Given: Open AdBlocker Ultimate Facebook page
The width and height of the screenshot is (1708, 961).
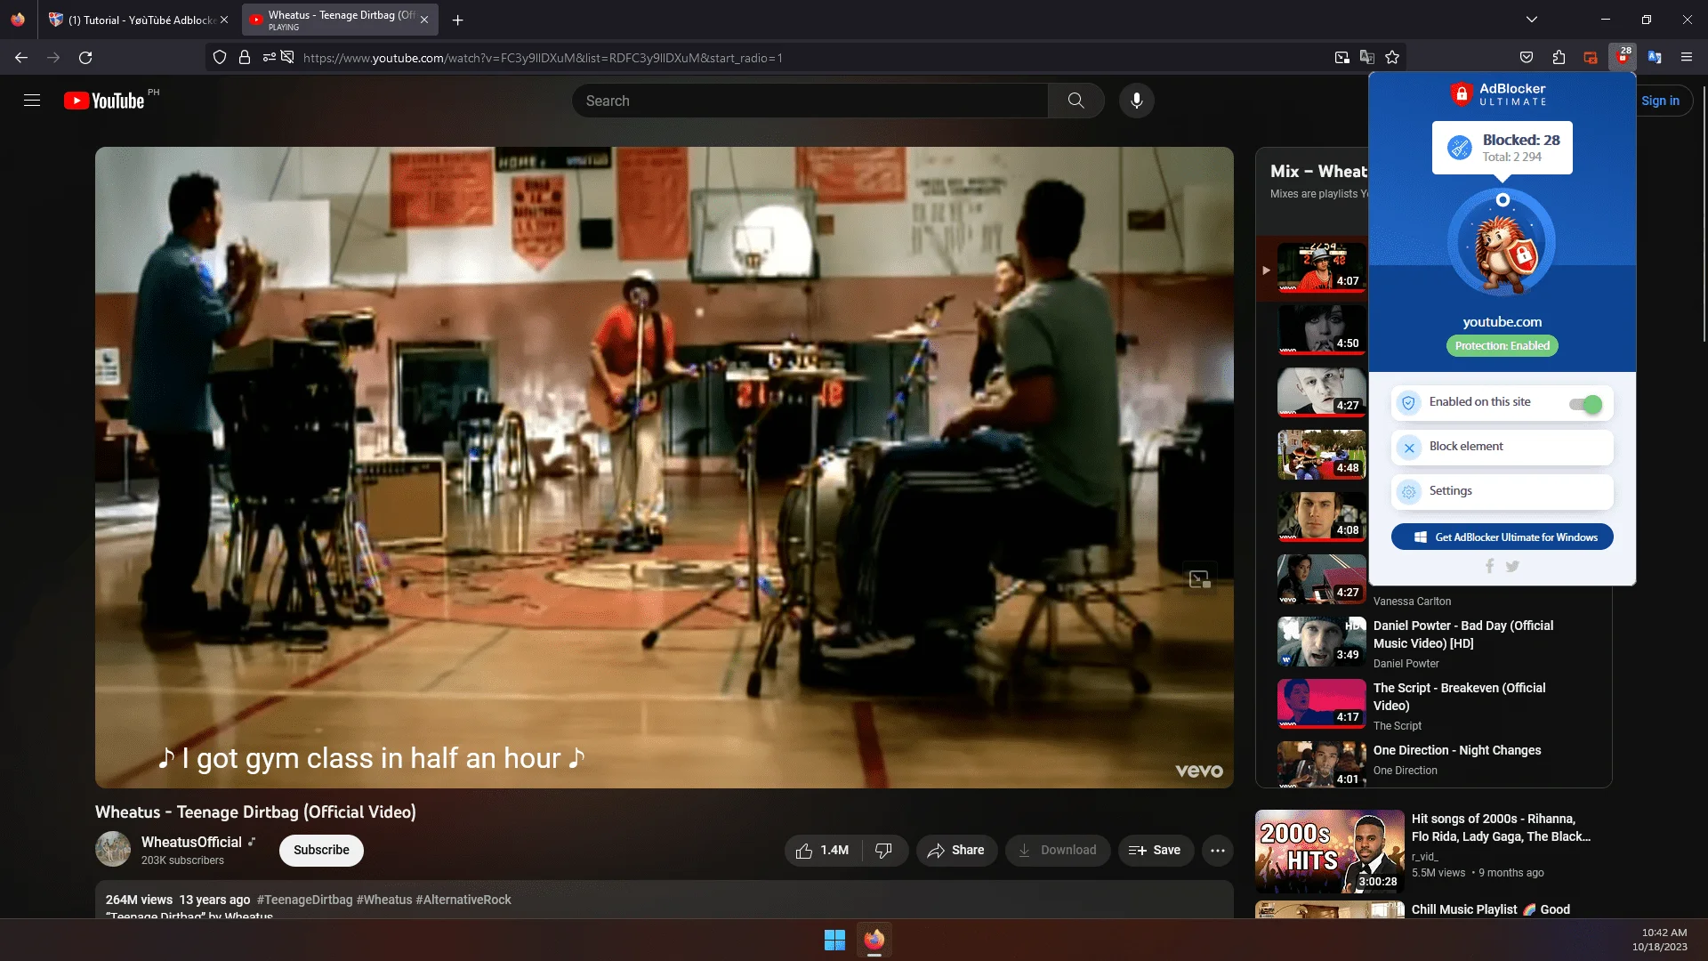Looking at the screenshot, I should point(1489,566).
